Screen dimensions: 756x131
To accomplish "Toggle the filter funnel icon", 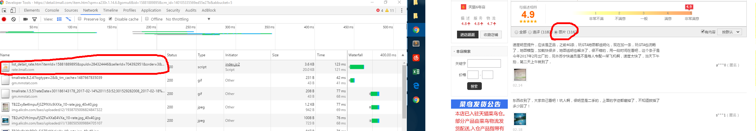I will click(x=35, y=19).
